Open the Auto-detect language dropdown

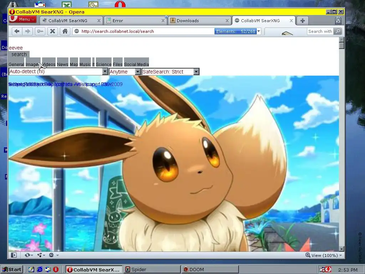coord(58,71)
